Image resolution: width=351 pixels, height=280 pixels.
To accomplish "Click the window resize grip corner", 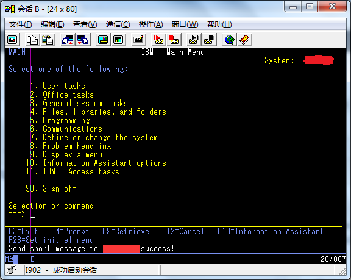I will click(342, 271).
